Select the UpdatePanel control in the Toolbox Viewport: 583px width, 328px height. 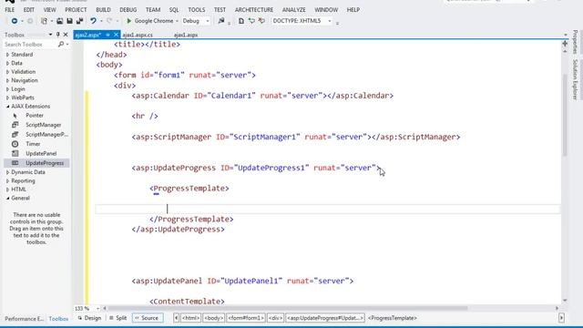pos(41,154)
